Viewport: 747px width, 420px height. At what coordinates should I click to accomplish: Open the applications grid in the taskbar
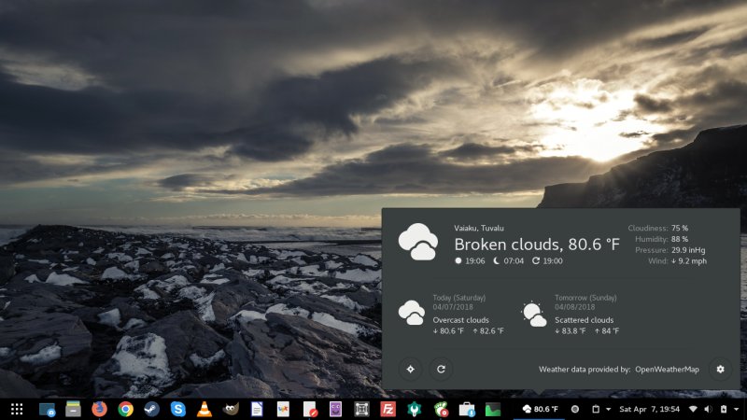click(x=17, y=409)
